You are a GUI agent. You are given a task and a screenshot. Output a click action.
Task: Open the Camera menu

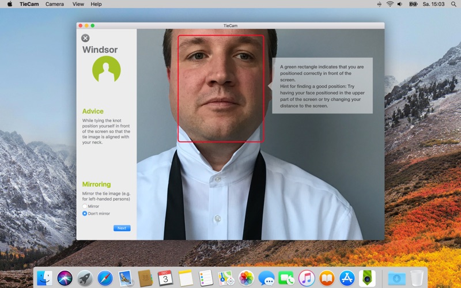click(55, 4)
